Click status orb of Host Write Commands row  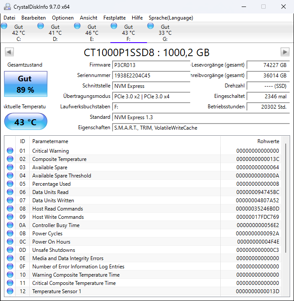point(10,217)
